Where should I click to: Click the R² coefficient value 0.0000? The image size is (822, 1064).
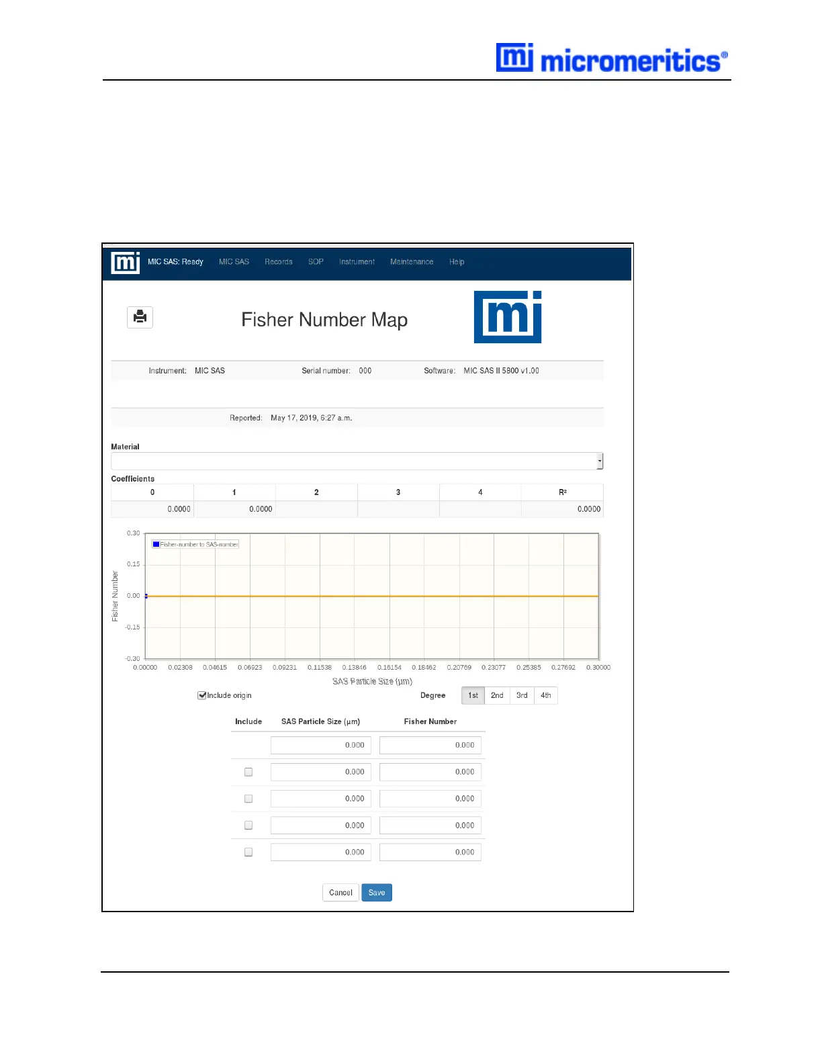pos(589,509)
